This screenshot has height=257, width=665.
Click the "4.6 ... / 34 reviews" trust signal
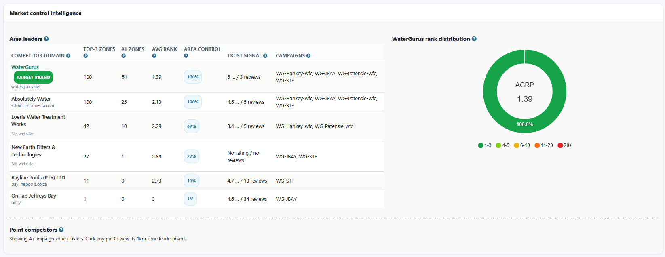247,199
